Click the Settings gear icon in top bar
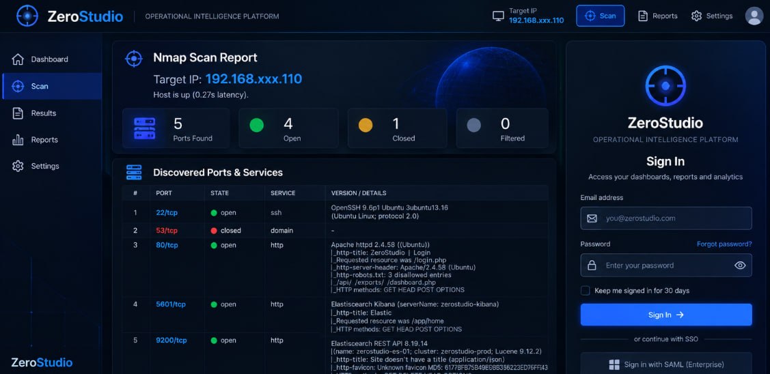 pyautogui.click(x=696, y=16)
